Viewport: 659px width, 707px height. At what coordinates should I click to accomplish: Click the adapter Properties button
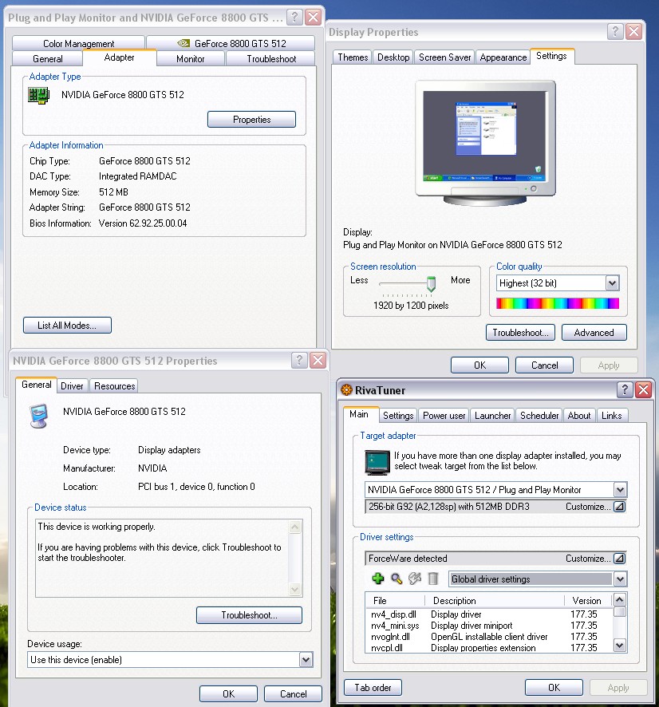click(x=251, y=120)
